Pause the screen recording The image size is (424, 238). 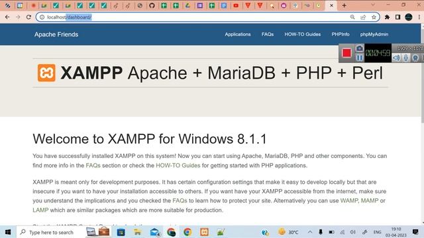click(359, 58)
